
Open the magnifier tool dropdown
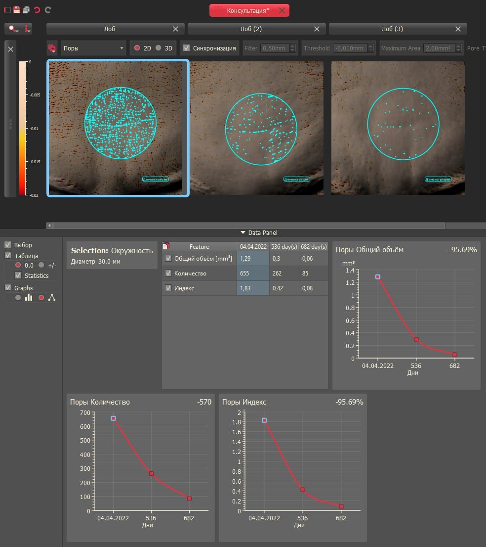pos(14,29)
